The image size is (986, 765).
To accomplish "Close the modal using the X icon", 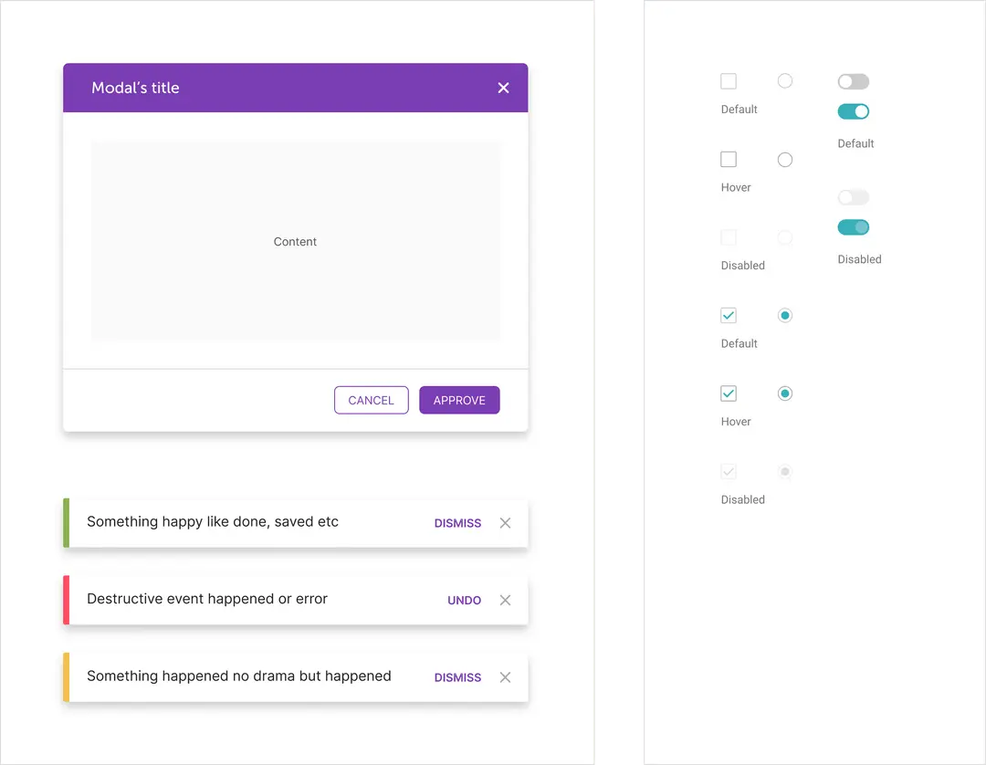I will (x=503, y=88).
